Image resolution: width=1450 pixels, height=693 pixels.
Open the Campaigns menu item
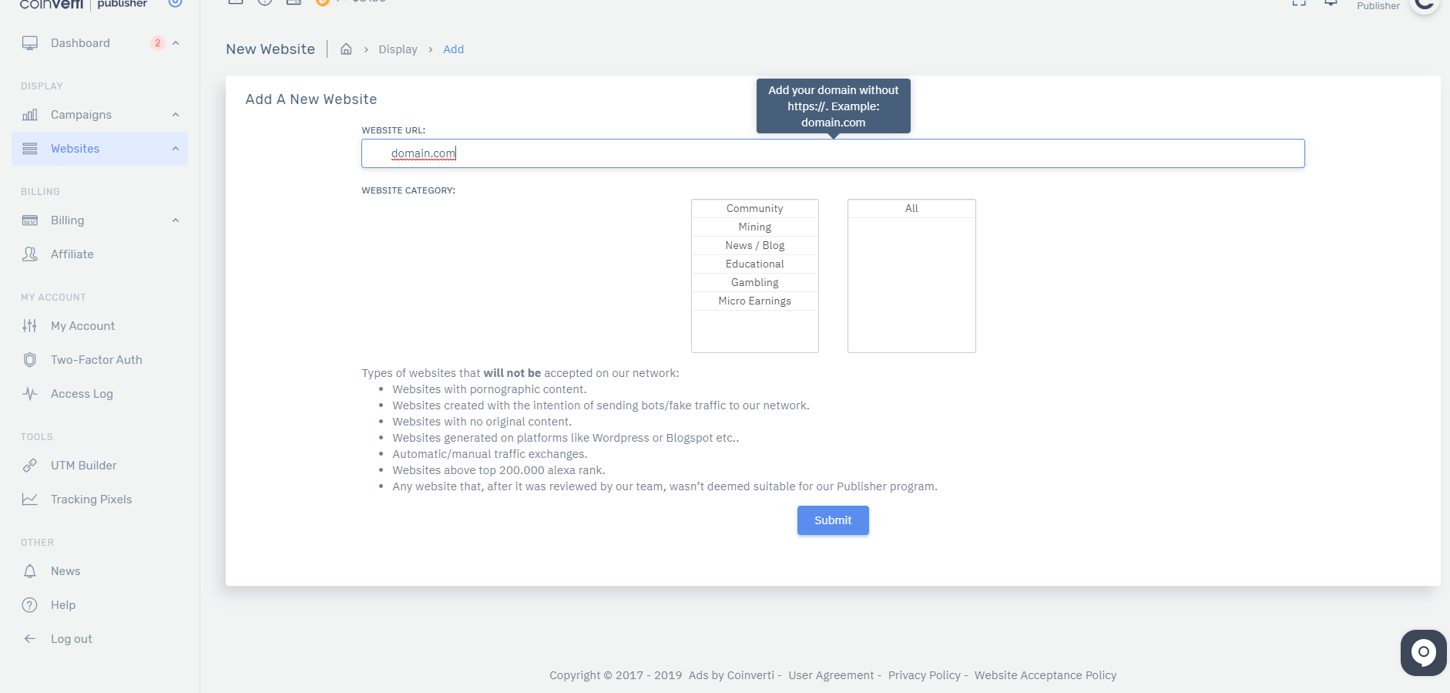pyautogui.click(x=81, y=115)
